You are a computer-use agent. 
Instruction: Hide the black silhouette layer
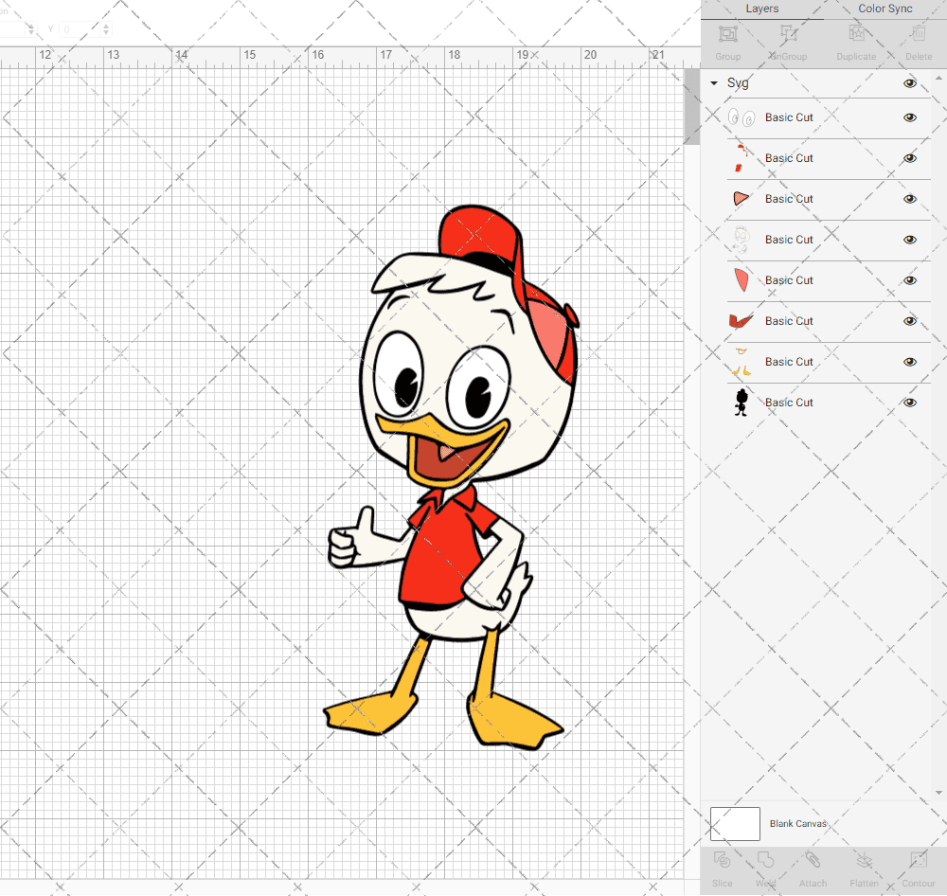tap(910, 403)
